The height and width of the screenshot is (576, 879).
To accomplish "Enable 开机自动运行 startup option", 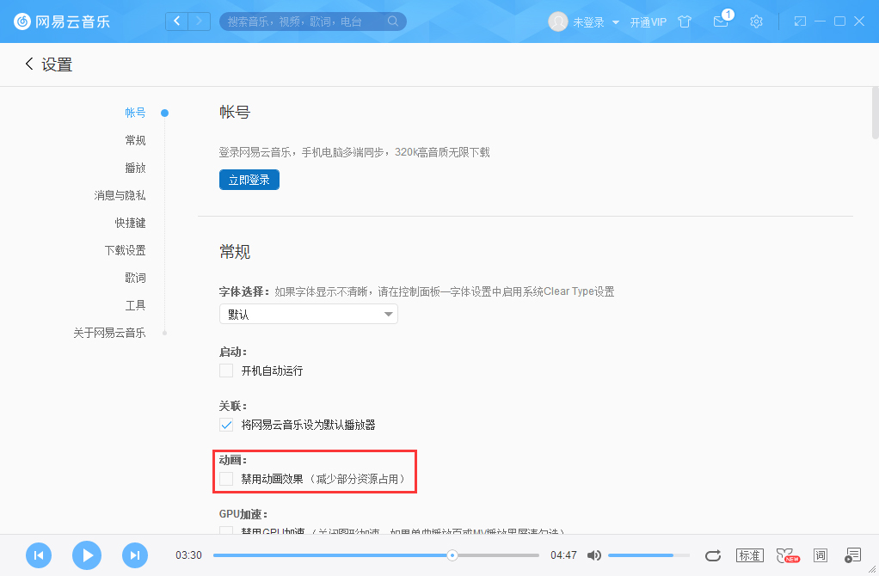I will click(226, 371).
